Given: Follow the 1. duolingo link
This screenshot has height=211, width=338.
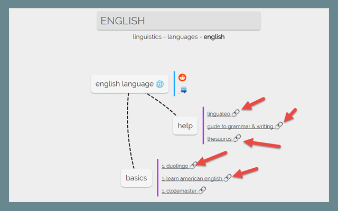Looking at the screenshot, I should 175,166.
